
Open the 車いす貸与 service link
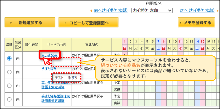click(x=49, y=55)
